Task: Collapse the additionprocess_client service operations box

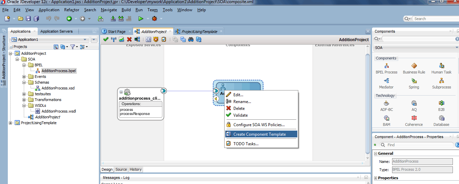Action: point(121,92)
